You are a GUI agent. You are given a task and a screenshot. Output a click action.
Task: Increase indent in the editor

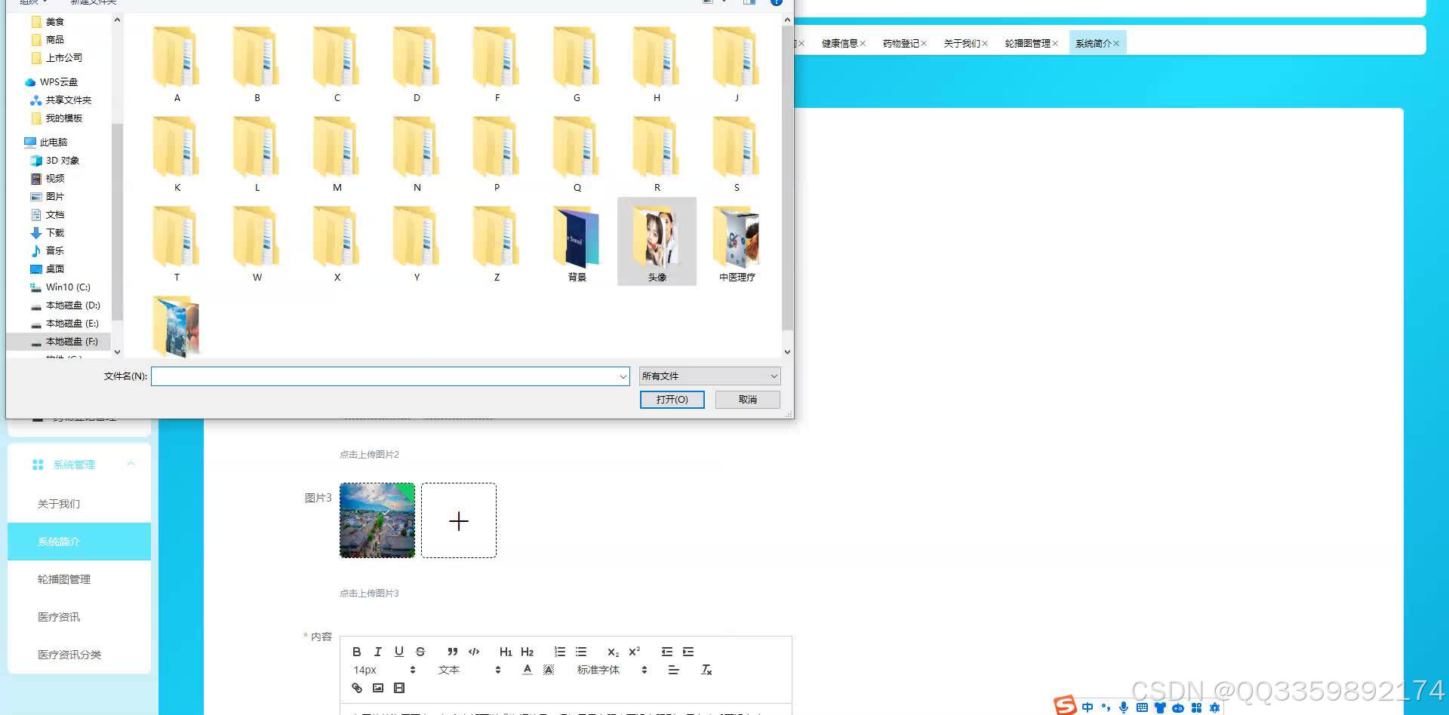coord(688,652)
